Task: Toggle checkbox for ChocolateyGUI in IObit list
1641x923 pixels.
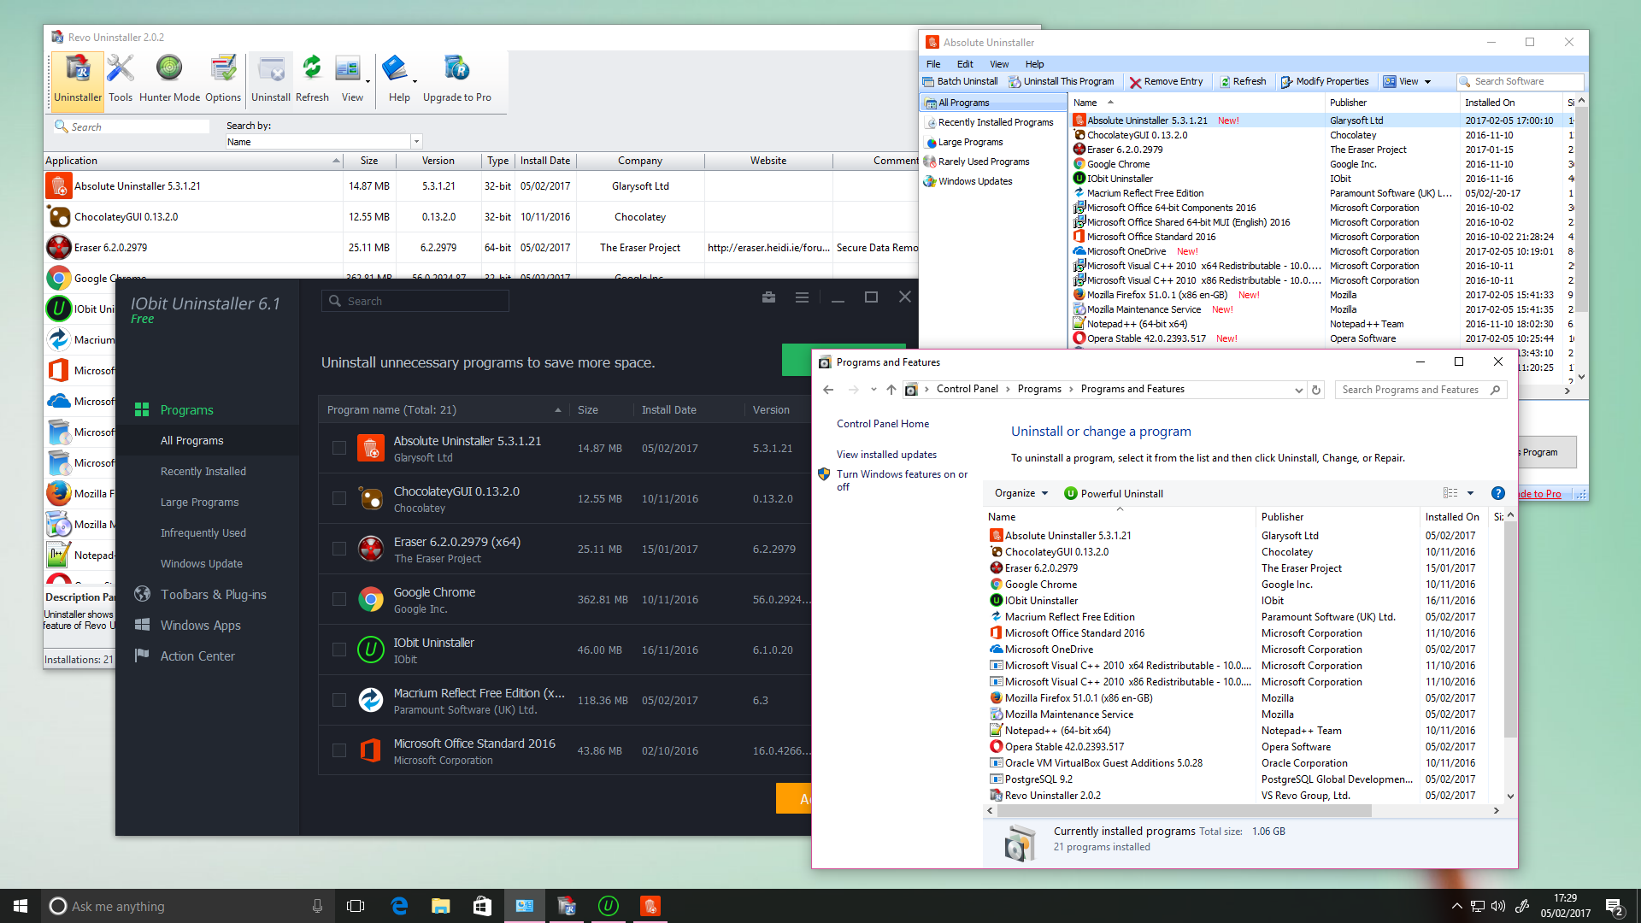Action: (x=338, y=498)
